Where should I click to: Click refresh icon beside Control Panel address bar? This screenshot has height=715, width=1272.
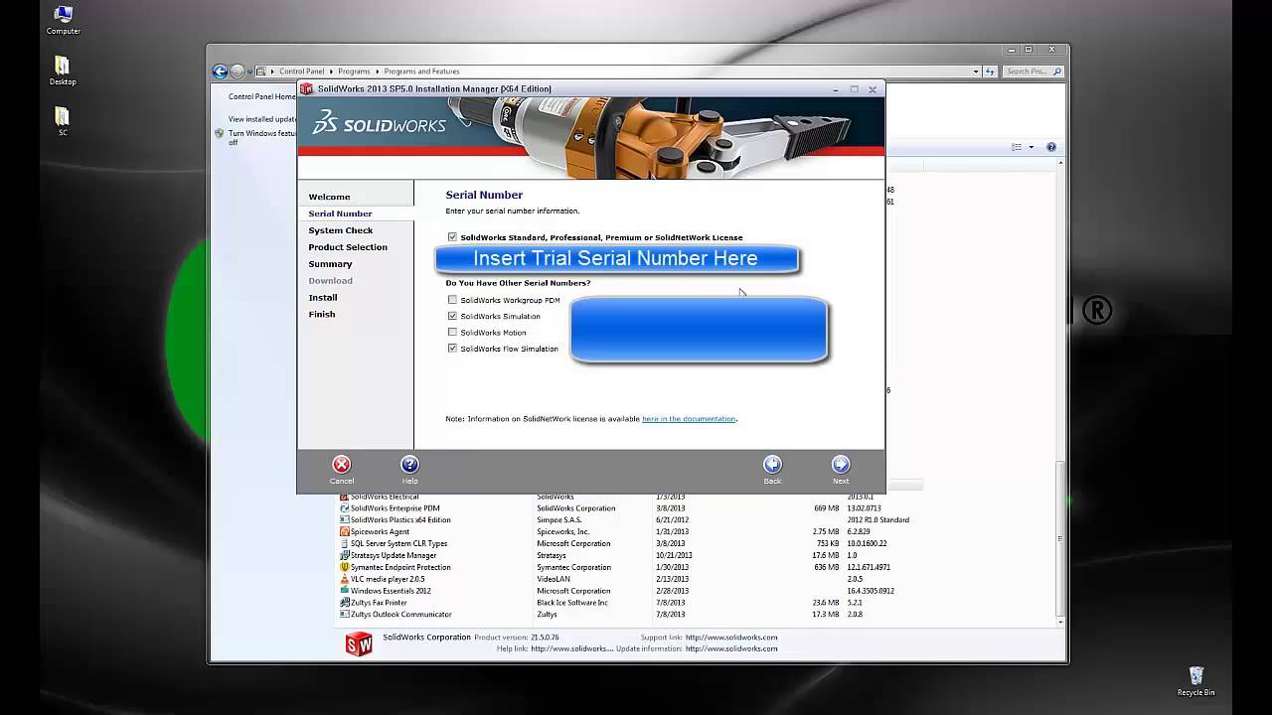[x=991, y=71]
